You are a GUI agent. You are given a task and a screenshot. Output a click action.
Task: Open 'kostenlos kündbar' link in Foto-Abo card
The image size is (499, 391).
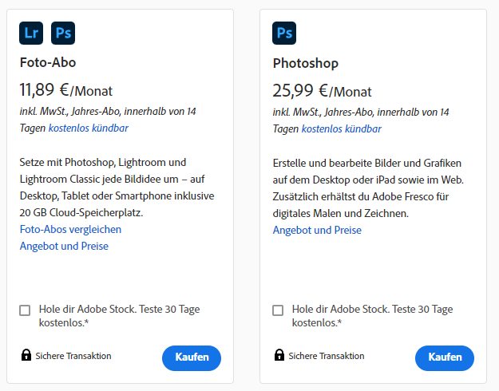pyautogui.click(x=88, y=128)
